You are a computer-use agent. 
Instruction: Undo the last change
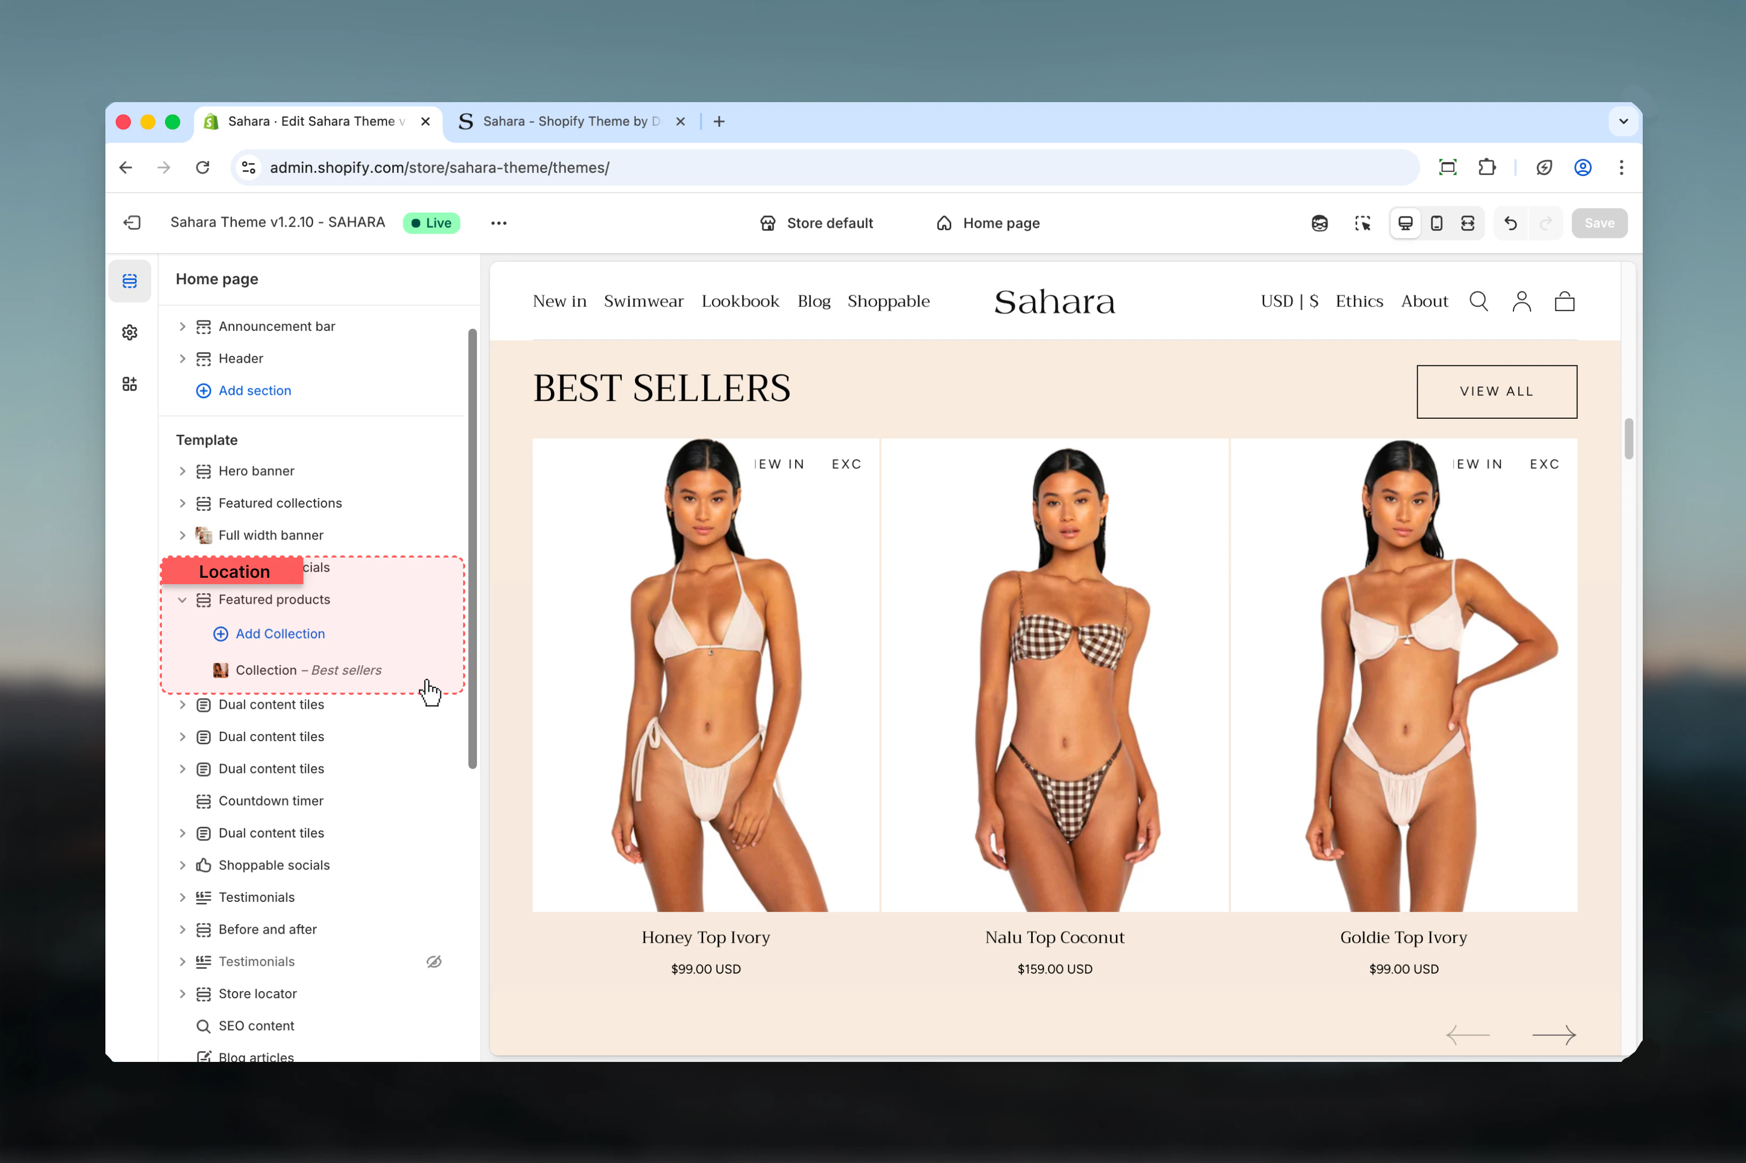click(1510, 223)
